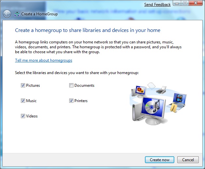Disable sharing of Printers

pos(71,100)
